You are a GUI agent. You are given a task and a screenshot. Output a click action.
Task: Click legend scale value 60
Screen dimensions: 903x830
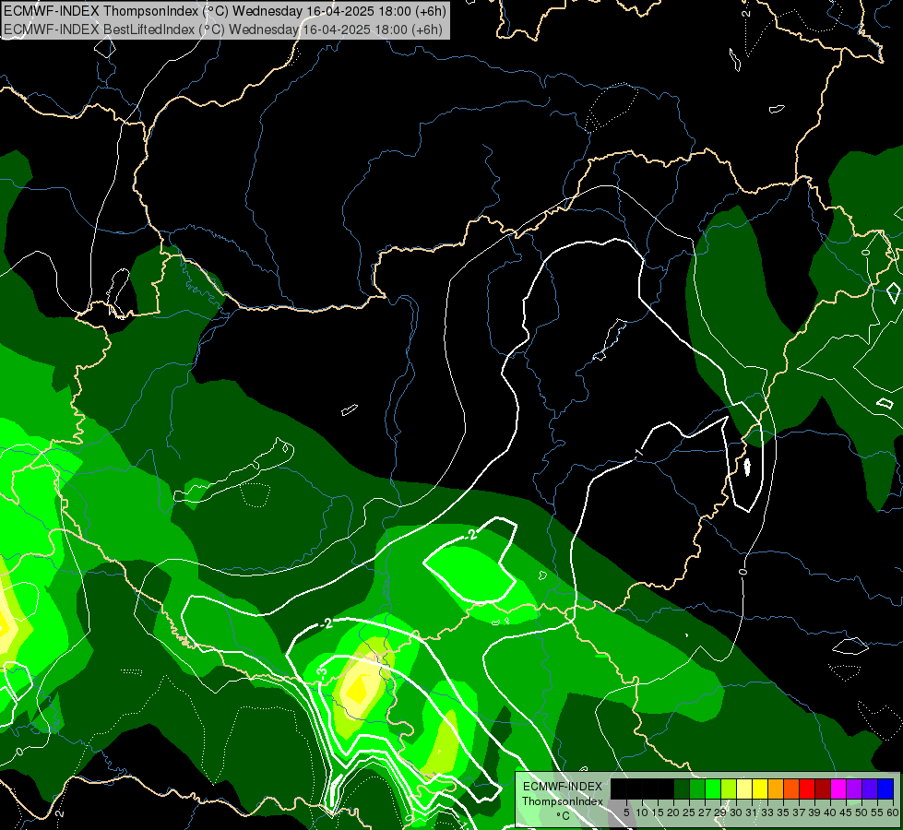pos(893,812)
